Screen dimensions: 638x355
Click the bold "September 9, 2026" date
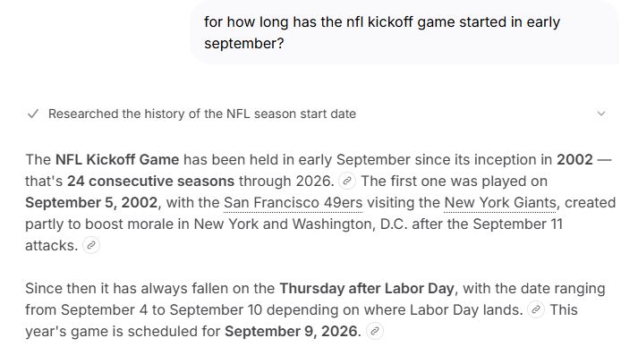pos(291,331)
